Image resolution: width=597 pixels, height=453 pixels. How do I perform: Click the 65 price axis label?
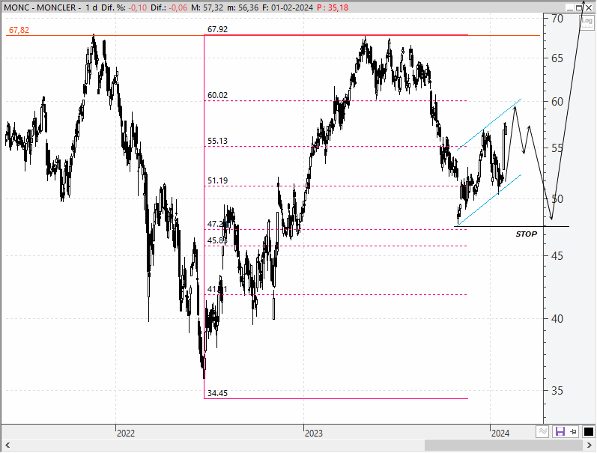point(557,58)
